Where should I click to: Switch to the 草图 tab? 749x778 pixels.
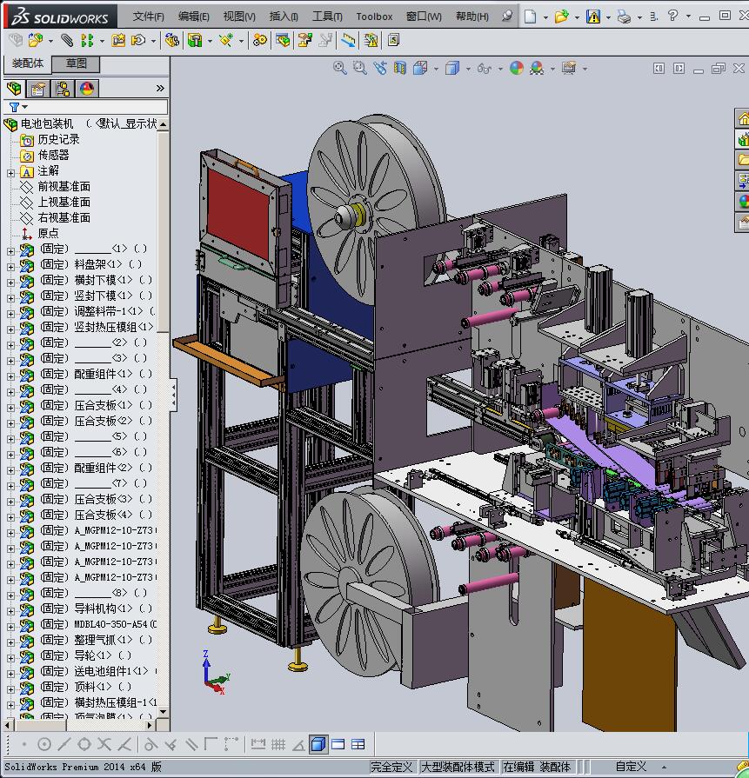77,63
